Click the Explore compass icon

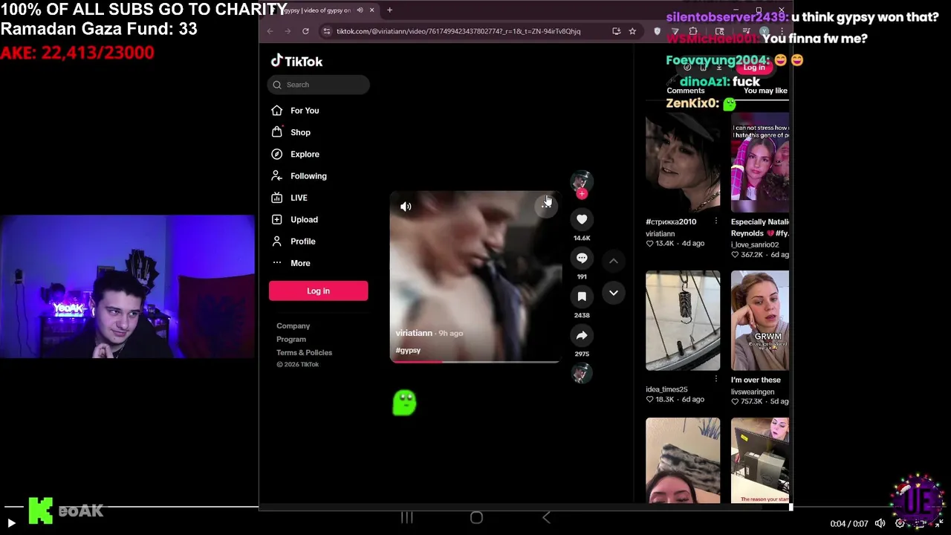(276, 154)
